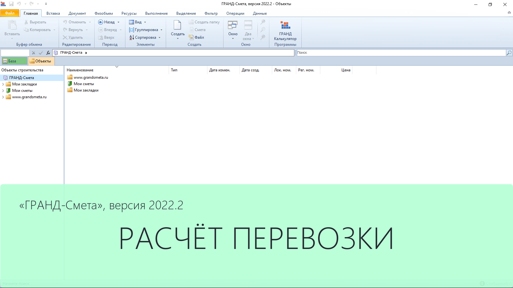Go up a level with Вверх
This screenshot has height=288, width=513.
coord(106,37)
